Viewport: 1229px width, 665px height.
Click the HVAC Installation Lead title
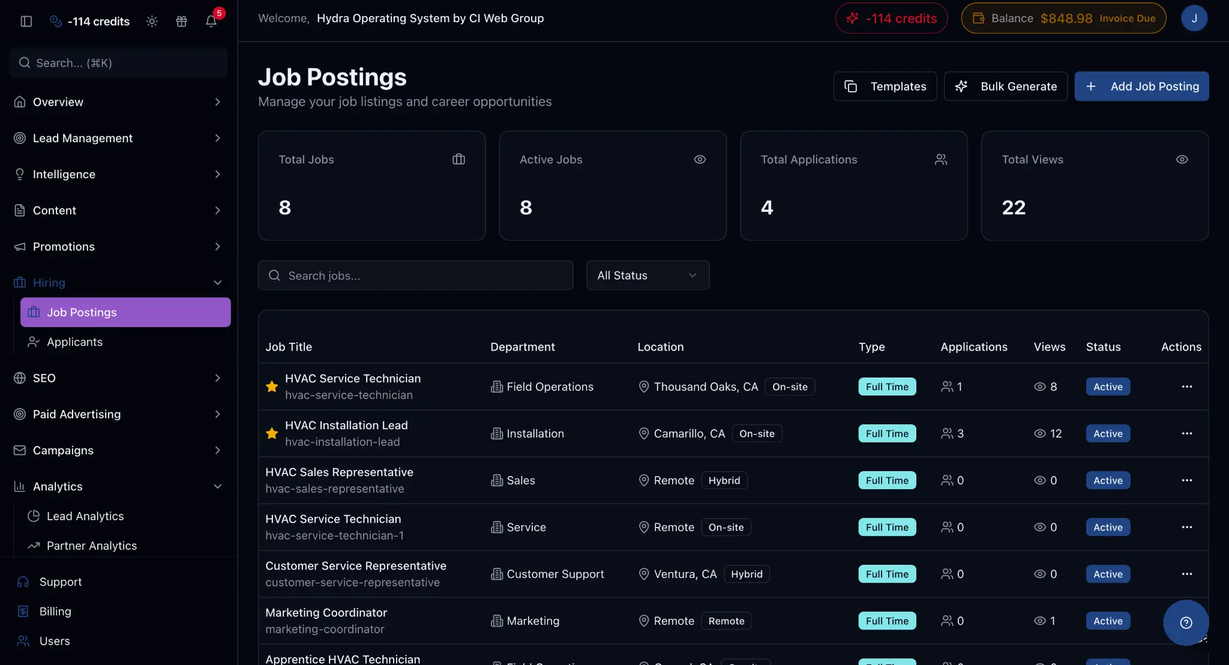(346, 426)
